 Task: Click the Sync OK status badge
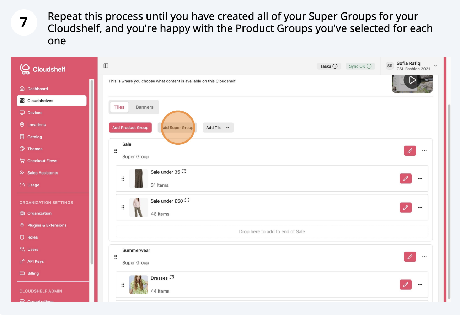tap(360, 66)
